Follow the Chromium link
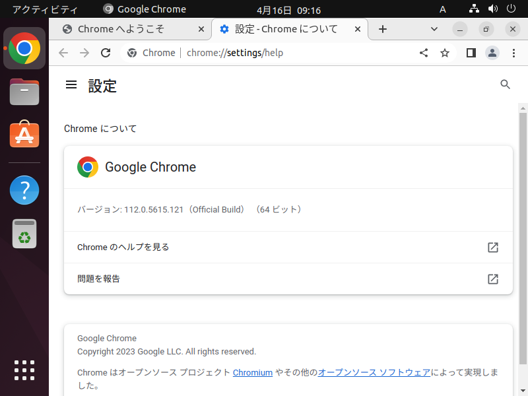Image resolution: width=528 pixels, height=396 pixels. 253,372
